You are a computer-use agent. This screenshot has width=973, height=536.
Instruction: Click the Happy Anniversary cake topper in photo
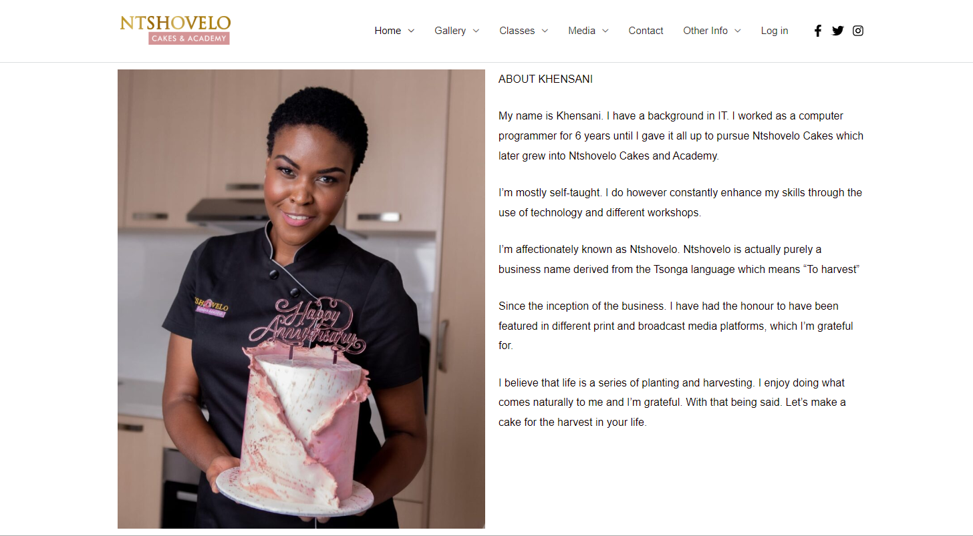click(307, 325)
